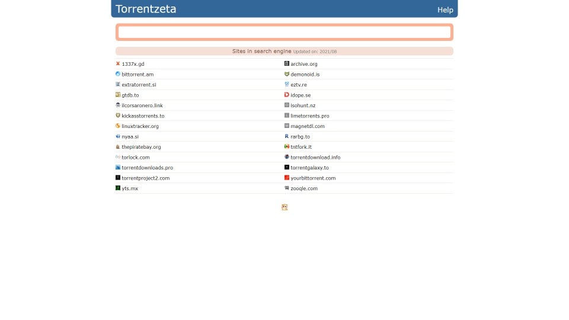Viewport: 569px width, 320px height.
Task: Click the "Sites in search engine" heading
Action: 261,51
